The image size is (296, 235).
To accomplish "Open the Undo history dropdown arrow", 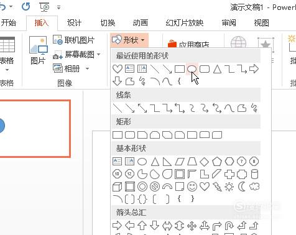I will tap(11, 7).
